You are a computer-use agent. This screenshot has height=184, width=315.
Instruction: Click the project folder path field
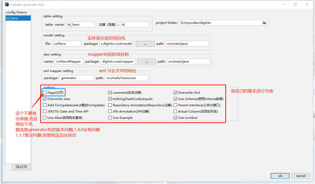pyautogui.click(x=223, y=23)
